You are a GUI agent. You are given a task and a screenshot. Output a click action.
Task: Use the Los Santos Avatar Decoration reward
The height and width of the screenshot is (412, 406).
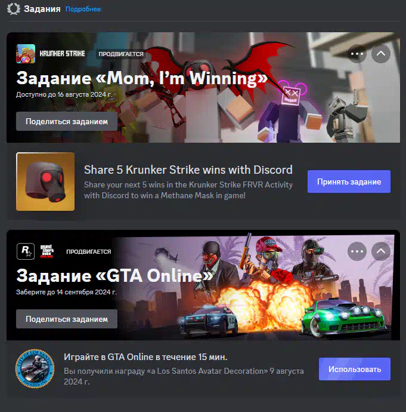(x=355, y=369)
